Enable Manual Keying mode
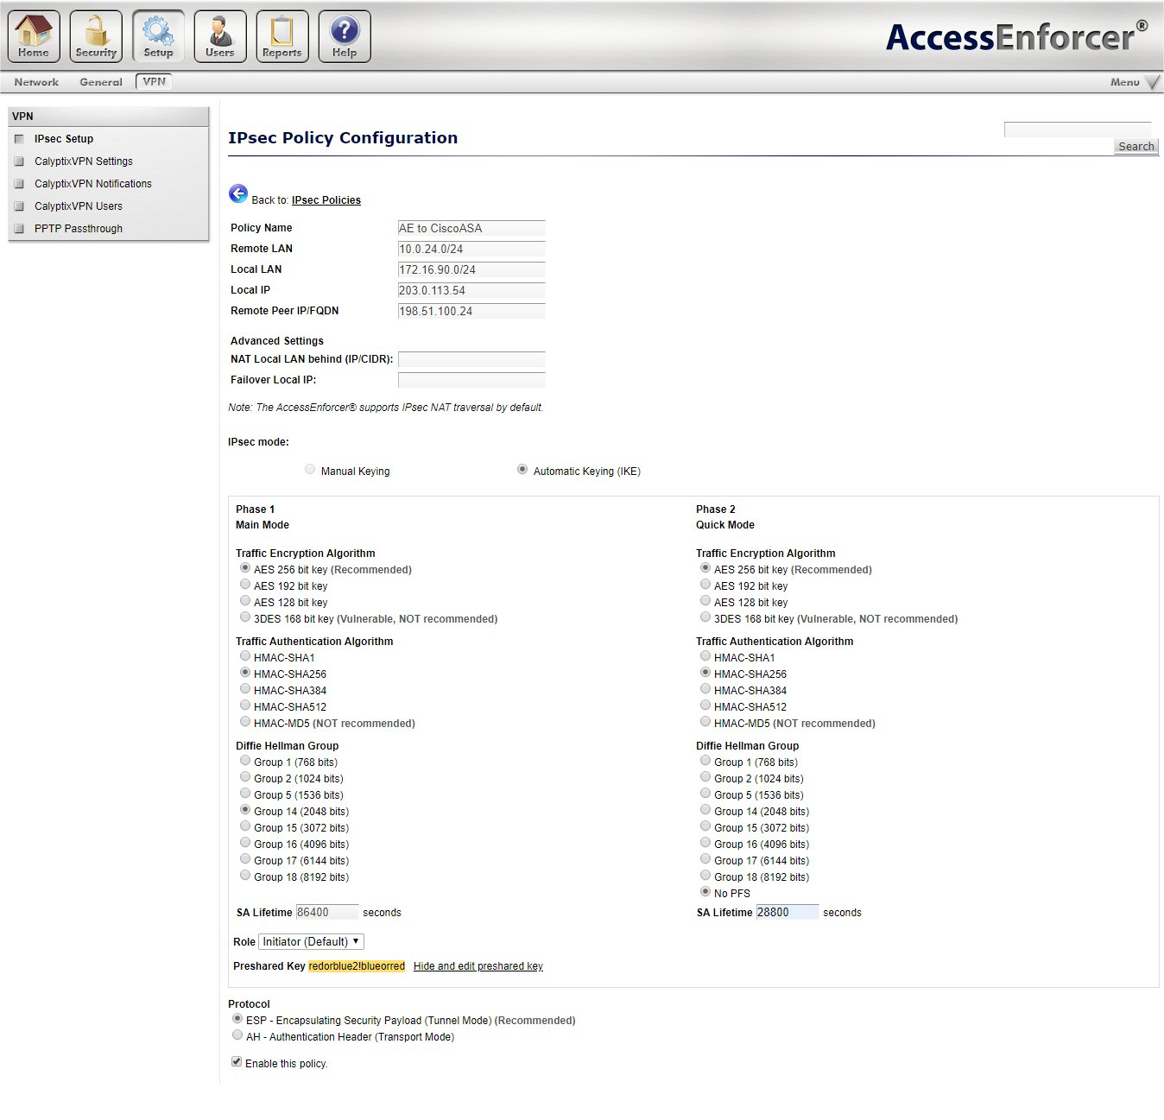 point(310,469)
